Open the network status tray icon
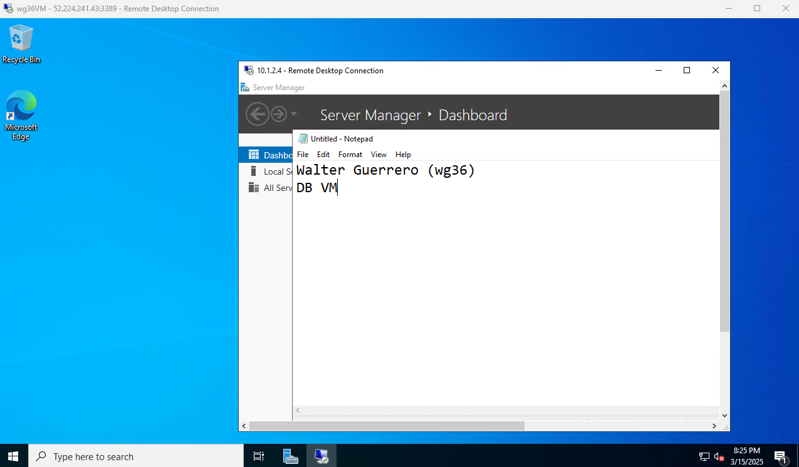 [704, 456]
